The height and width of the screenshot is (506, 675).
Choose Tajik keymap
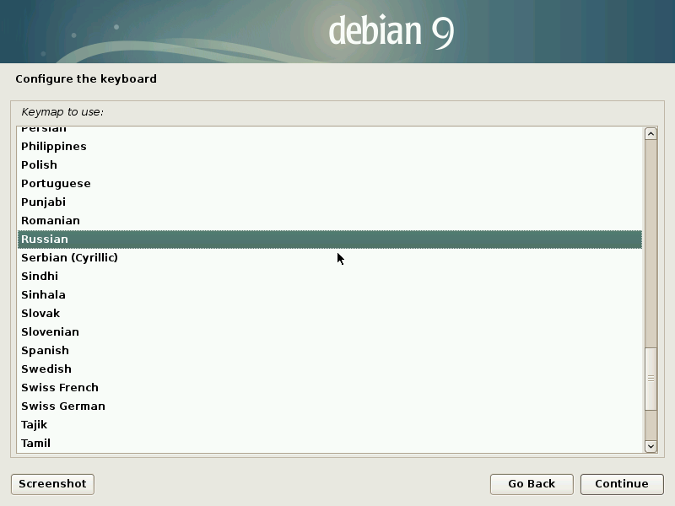[330, 424]
